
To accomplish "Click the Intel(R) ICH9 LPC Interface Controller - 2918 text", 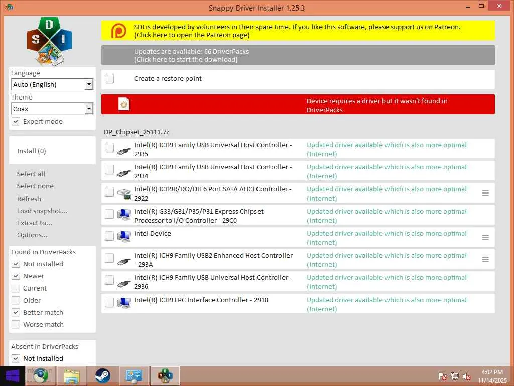I will coord(201,300).
